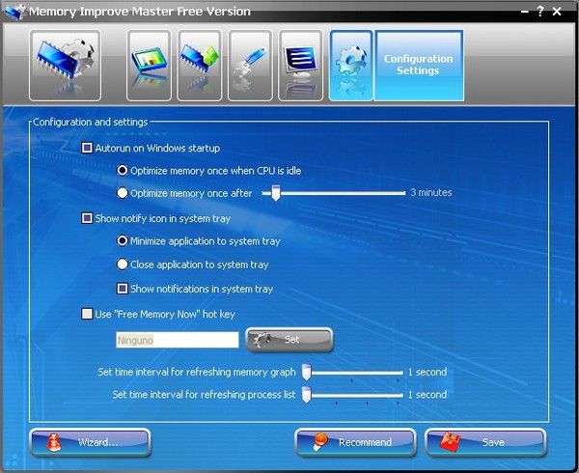Enable Autorun on Windows startup
This screenshot has width=579, height=473.
[88, 148]
